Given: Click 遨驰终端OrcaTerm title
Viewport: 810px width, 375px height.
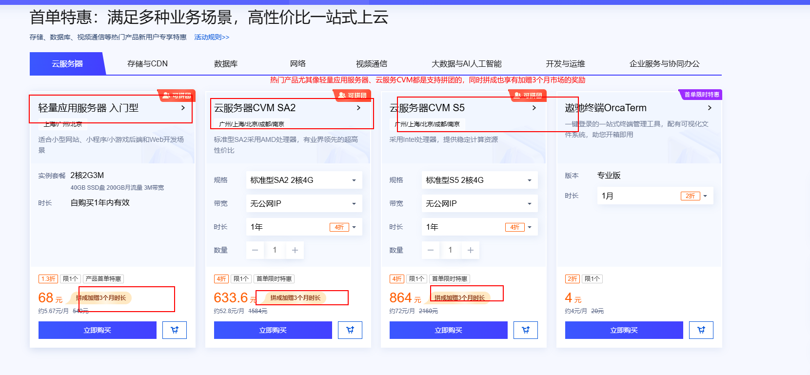Looking at the screenshot, I should 606,108.
